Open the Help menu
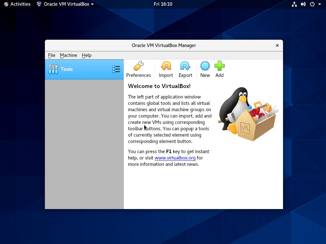This screenshot has height=244, width=326. pyautogui.click(x=86, y=55)
